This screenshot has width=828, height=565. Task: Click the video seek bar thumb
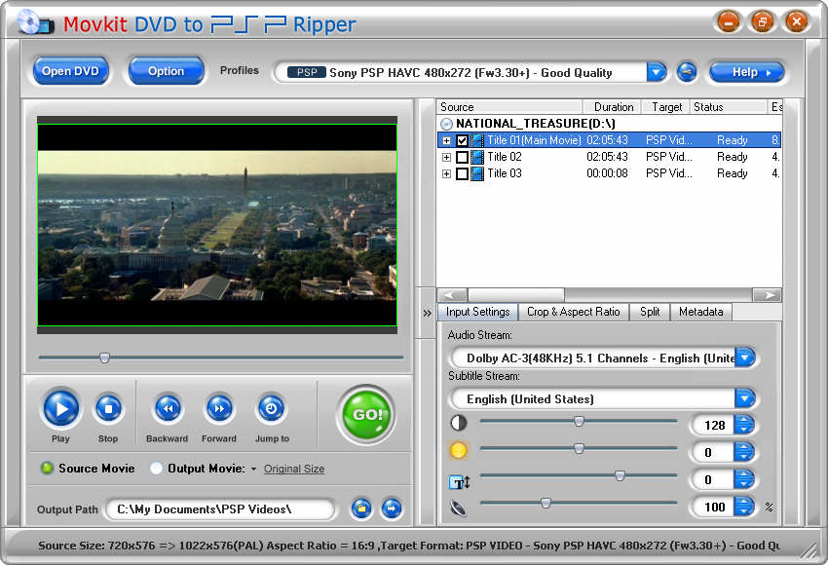click(104, 358)
